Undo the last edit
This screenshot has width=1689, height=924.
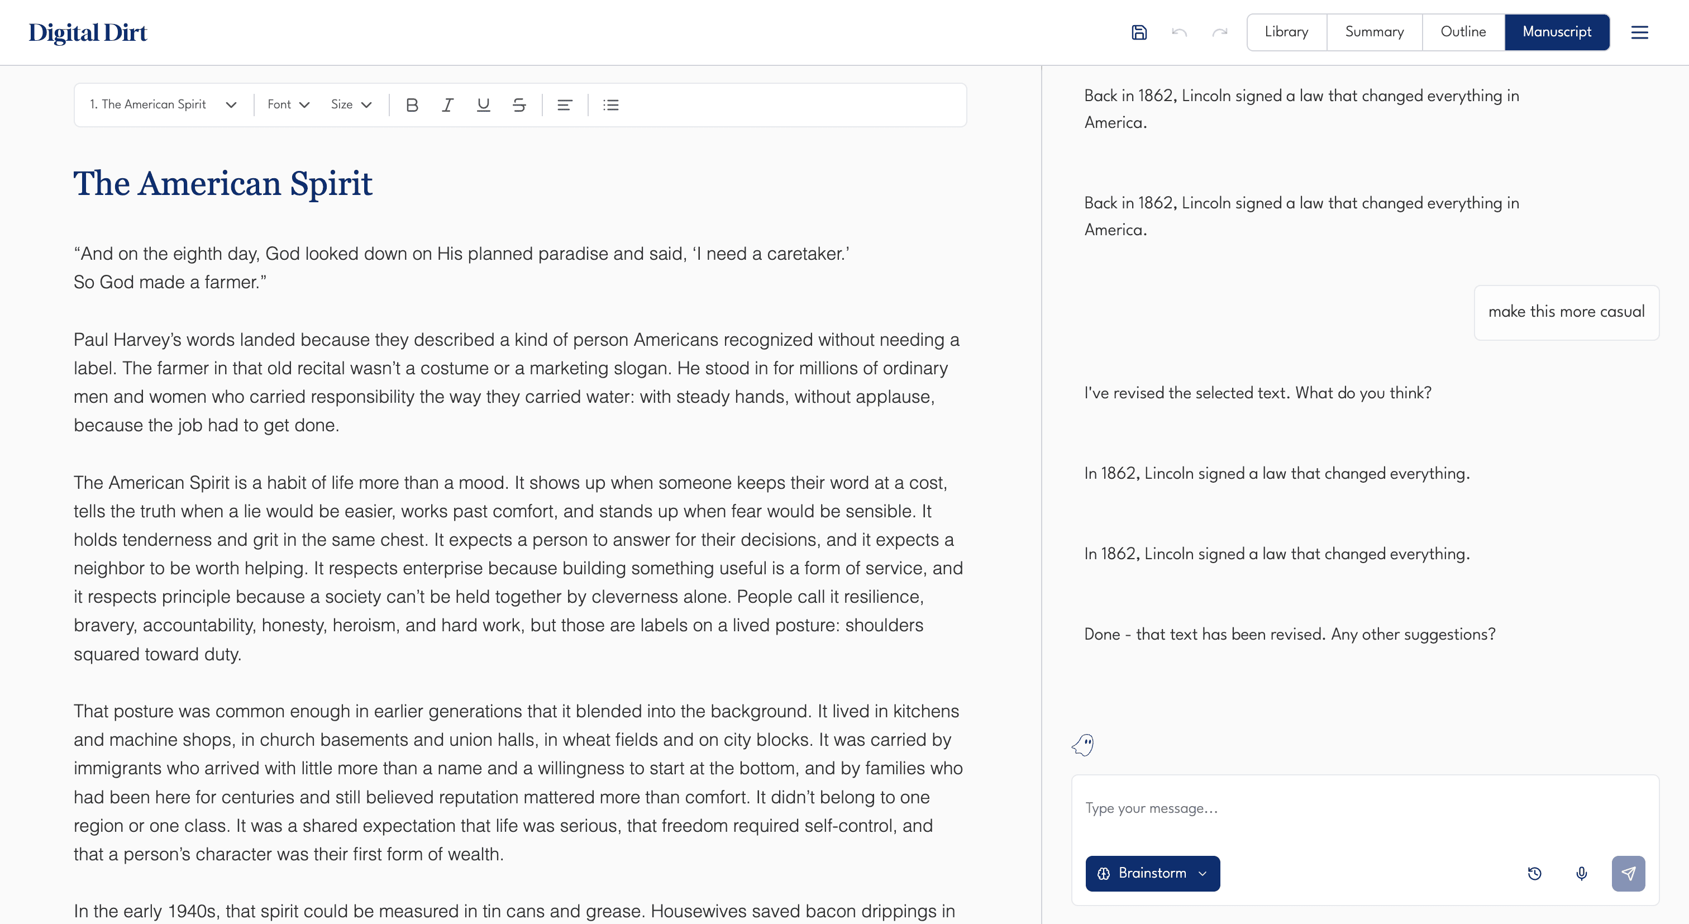pos(1179,32)
